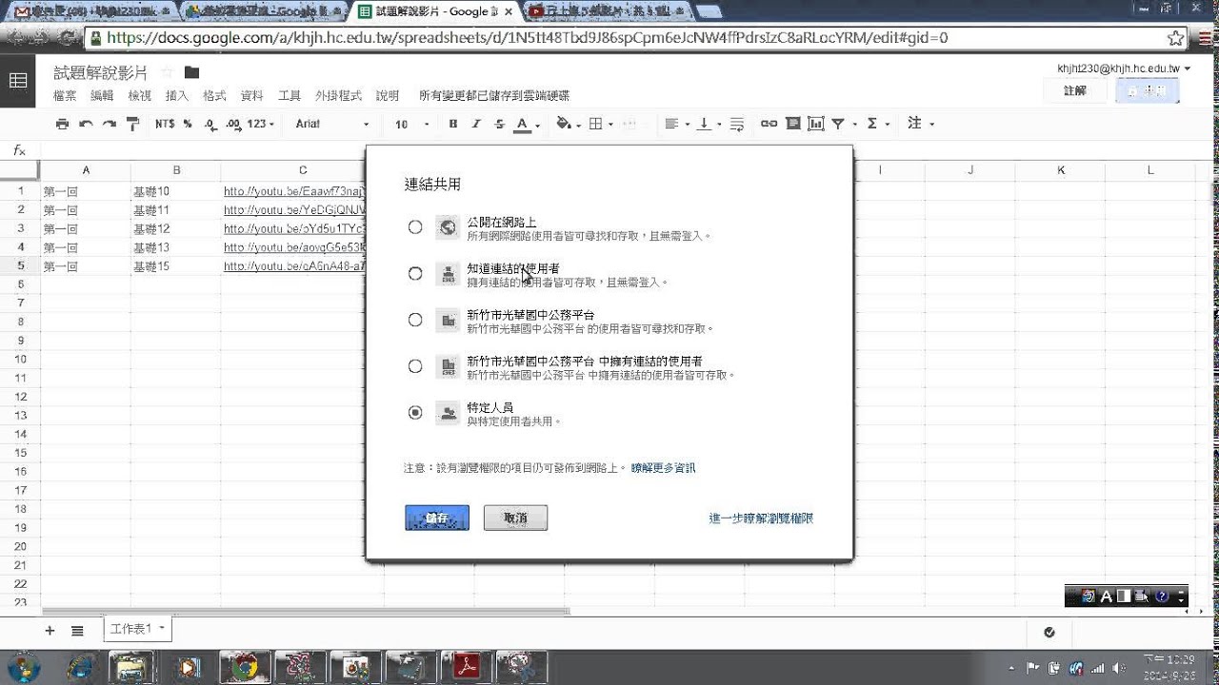Open the font size 10 dropdown
This screenshot has width=1219, height=685.
click(x=411, y=124)
